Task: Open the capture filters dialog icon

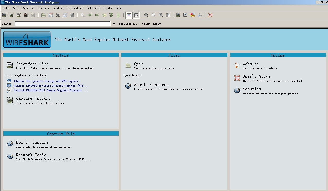Action: tap(178, 15)
